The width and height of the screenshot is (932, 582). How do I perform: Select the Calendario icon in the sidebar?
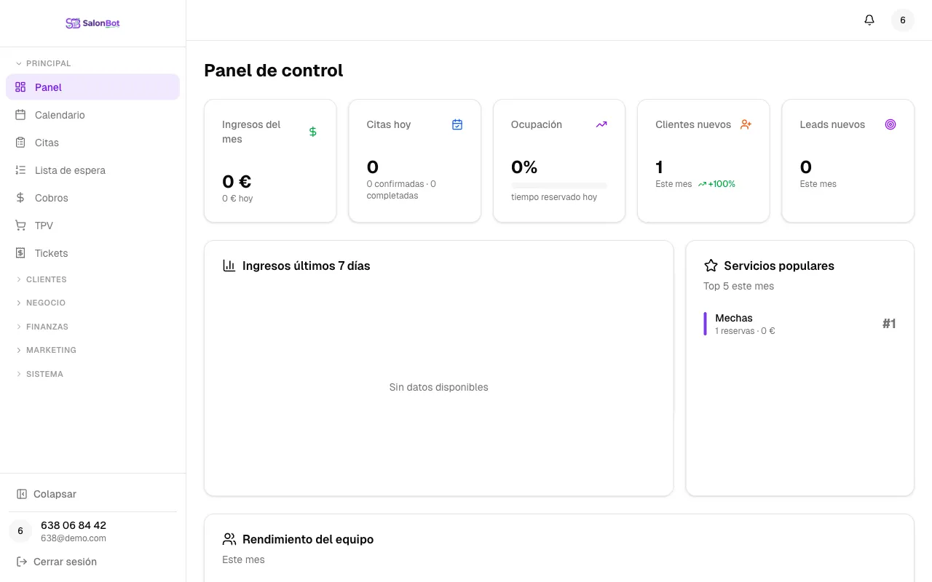pyautogui.click(x=20, y=115)
